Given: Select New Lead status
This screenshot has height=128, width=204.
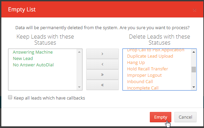Looking at the screenshot, I should pos(23,58).
